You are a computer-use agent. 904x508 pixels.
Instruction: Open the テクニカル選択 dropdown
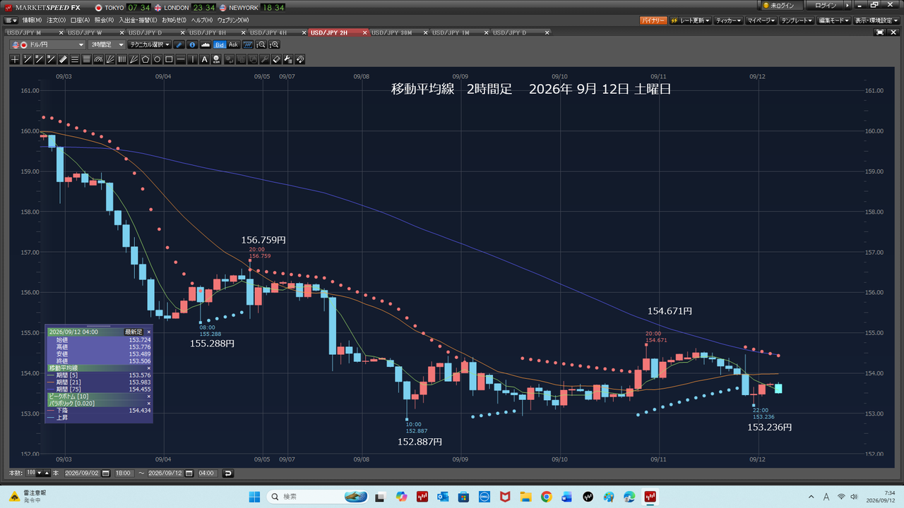click(150, 44)
